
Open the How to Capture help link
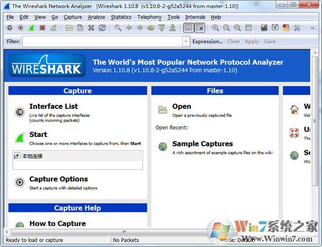click(x=57, y=224)
